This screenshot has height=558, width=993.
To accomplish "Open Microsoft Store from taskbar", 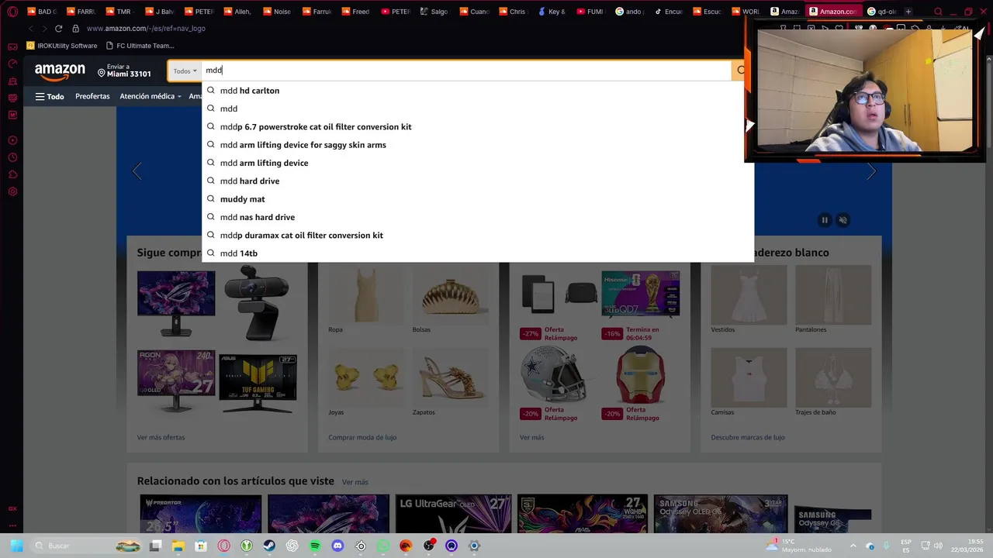I will click(201, 546).
